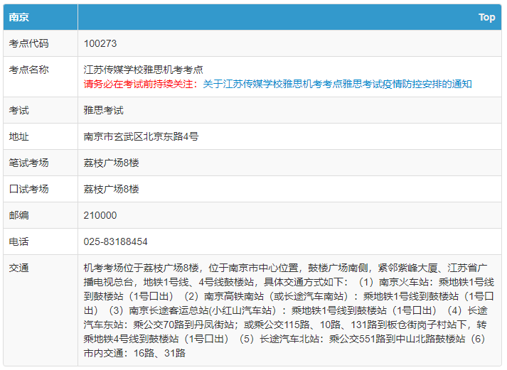Select test center code 100273
Screen dimensions: 507x370
click(100, 43)
